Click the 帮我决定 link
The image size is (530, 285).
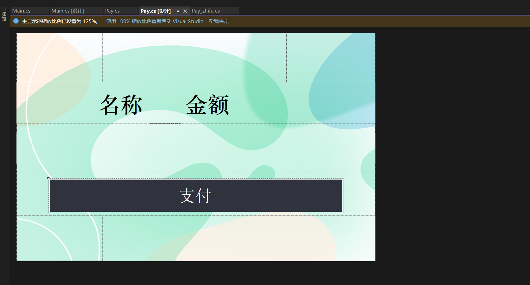pyautogui.click(x=219, y=21)
